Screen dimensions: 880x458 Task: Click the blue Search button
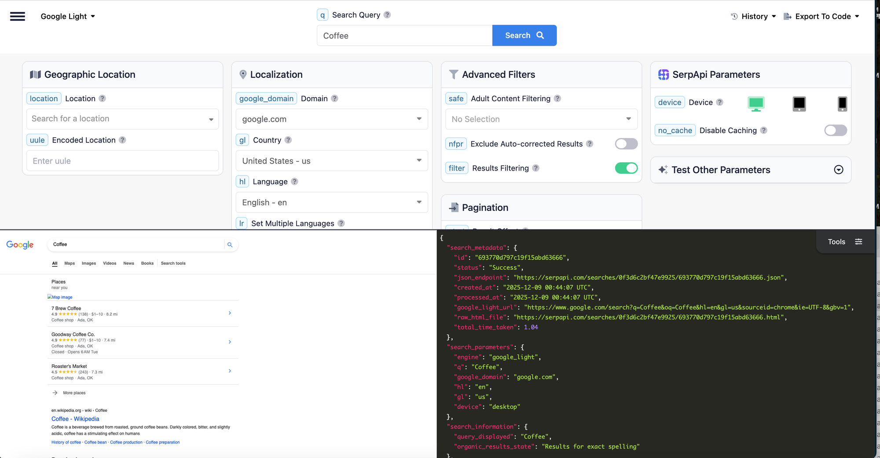pos(524,36)
